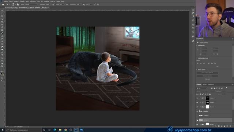The width and height of the screenshot is (234, 132).
Task: Open more align options ellipsis
Action: click(217, 66)
